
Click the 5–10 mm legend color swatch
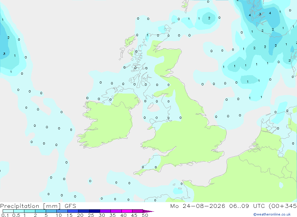51,211
